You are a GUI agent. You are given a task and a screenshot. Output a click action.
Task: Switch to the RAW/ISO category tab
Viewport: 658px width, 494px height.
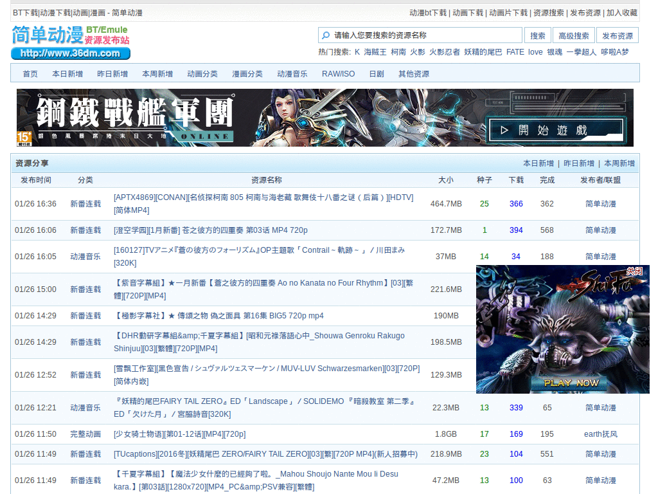338,73
